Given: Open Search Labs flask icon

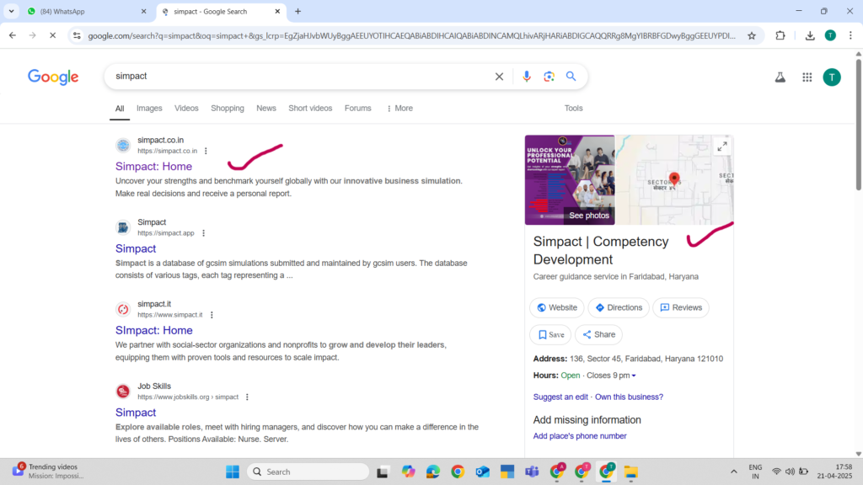Looking at the screenshot, I should tap(780, 77).
